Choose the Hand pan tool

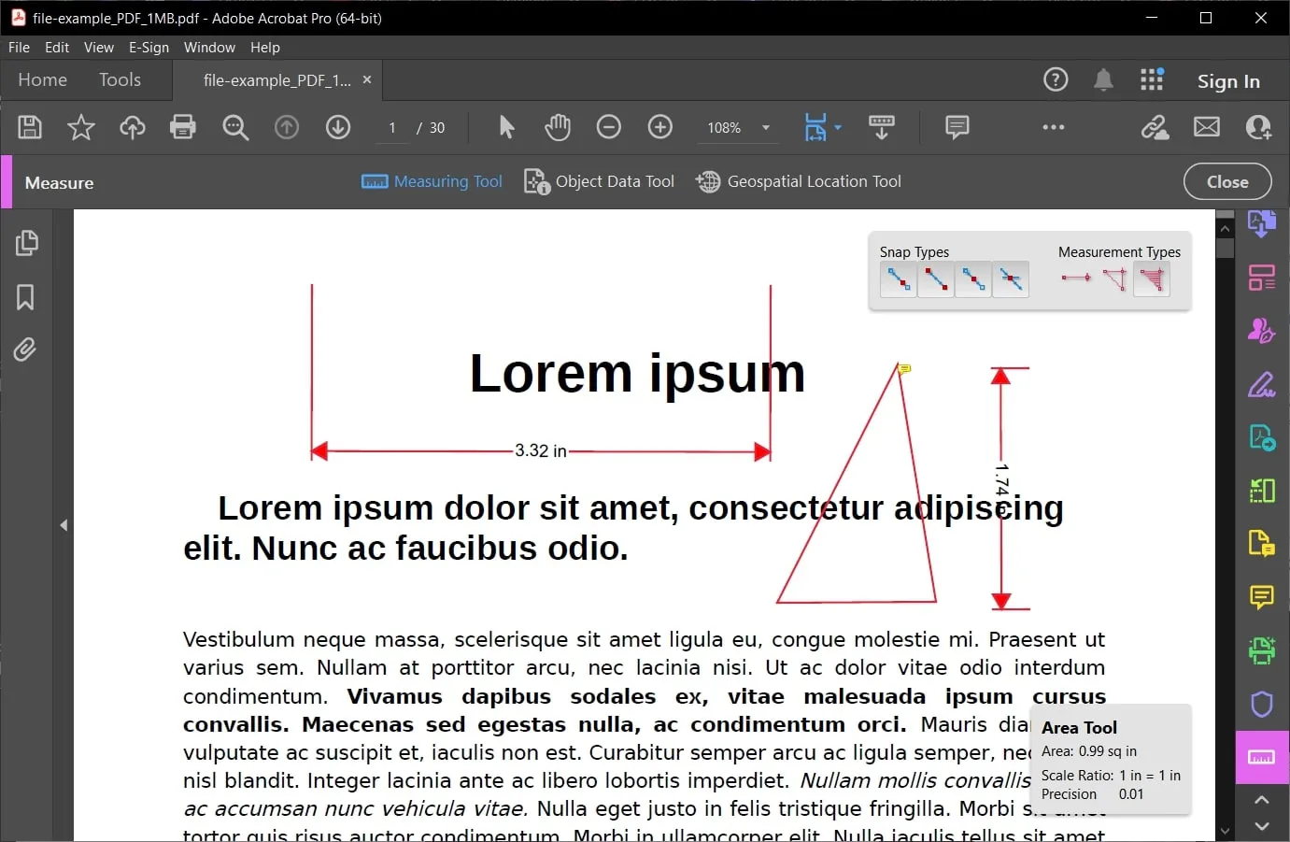coord(558,127)
